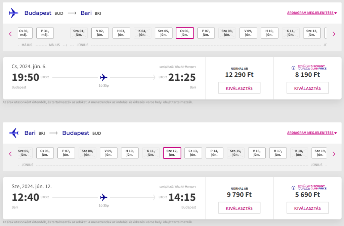Click info icon beside outbound Wizz Discount Club price

tap(294, 68)
